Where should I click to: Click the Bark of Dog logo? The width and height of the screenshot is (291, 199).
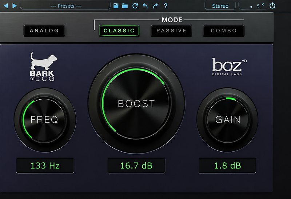[x=43, y=67]
